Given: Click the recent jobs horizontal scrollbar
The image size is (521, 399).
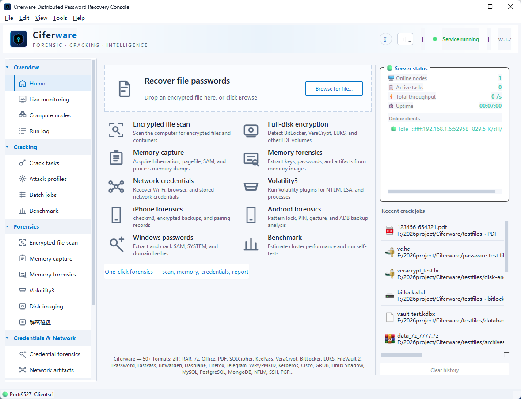Looking at the screenshot, I should [401, 355].
